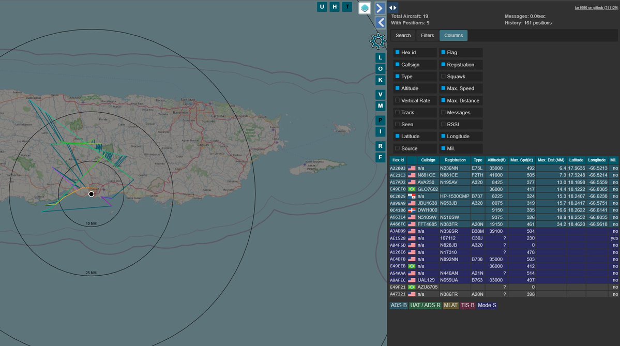This screenshot has height=346, width=620.
Task: Enable Messages column checkbox
Action: point(443,112)
